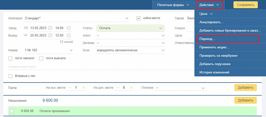The height and width of the screenshot is (117, 266).
Task: Click the Оплата проживания charge row text
Action: pyautogui.click(x=55, y=111)
